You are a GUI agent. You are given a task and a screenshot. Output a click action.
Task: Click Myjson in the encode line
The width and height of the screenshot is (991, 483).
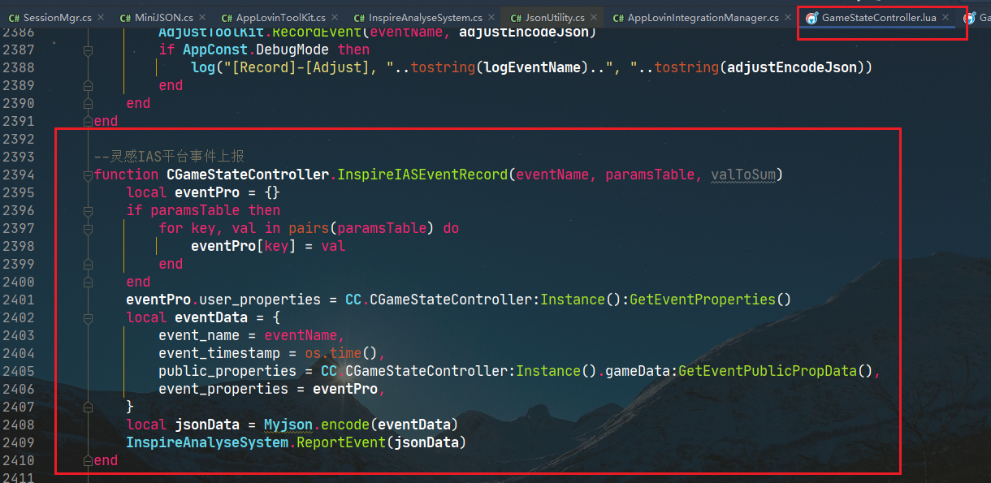(288, 425)
